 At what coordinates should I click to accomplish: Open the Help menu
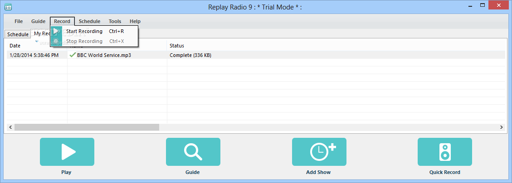[x=135, y=21]
